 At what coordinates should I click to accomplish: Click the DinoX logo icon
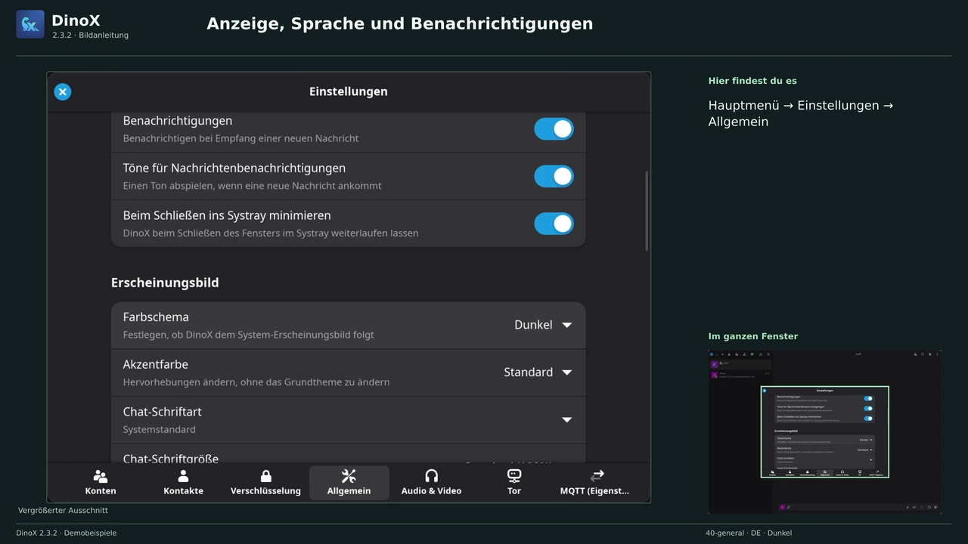[30, 24]
